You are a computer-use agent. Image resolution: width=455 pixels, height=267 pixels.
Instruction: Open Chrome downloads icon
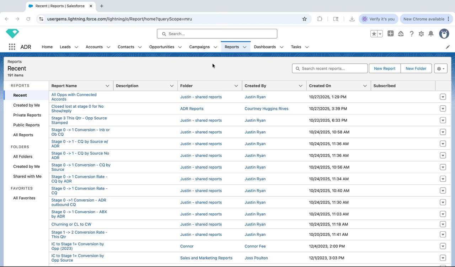(x=352, y=19)
